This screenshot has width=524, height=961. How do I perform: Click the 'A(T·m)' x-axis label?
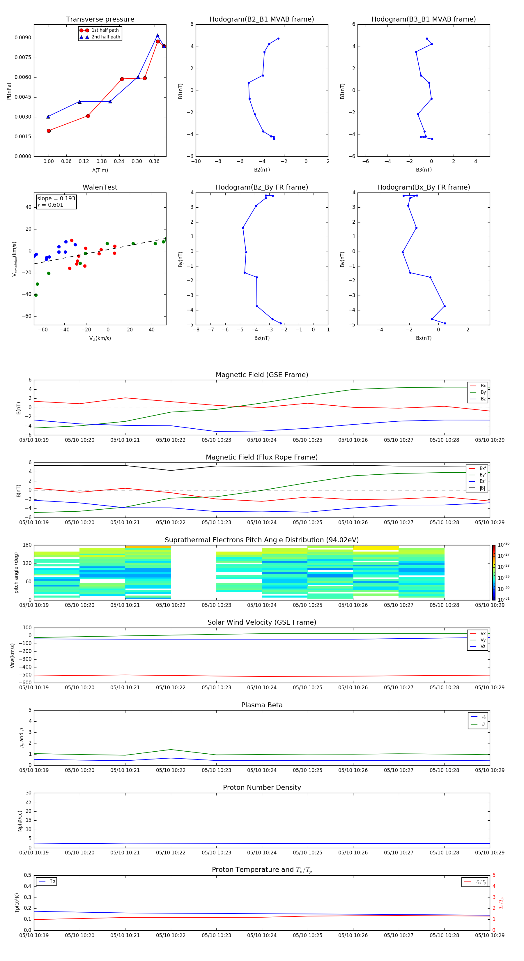pos(100,170)
